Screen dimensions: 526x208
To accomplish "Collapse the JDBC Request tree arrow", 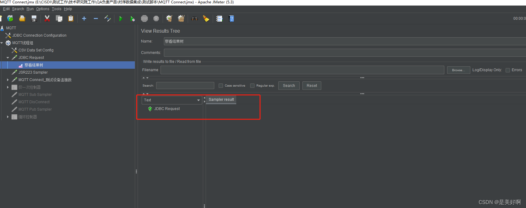I will 8,58.
